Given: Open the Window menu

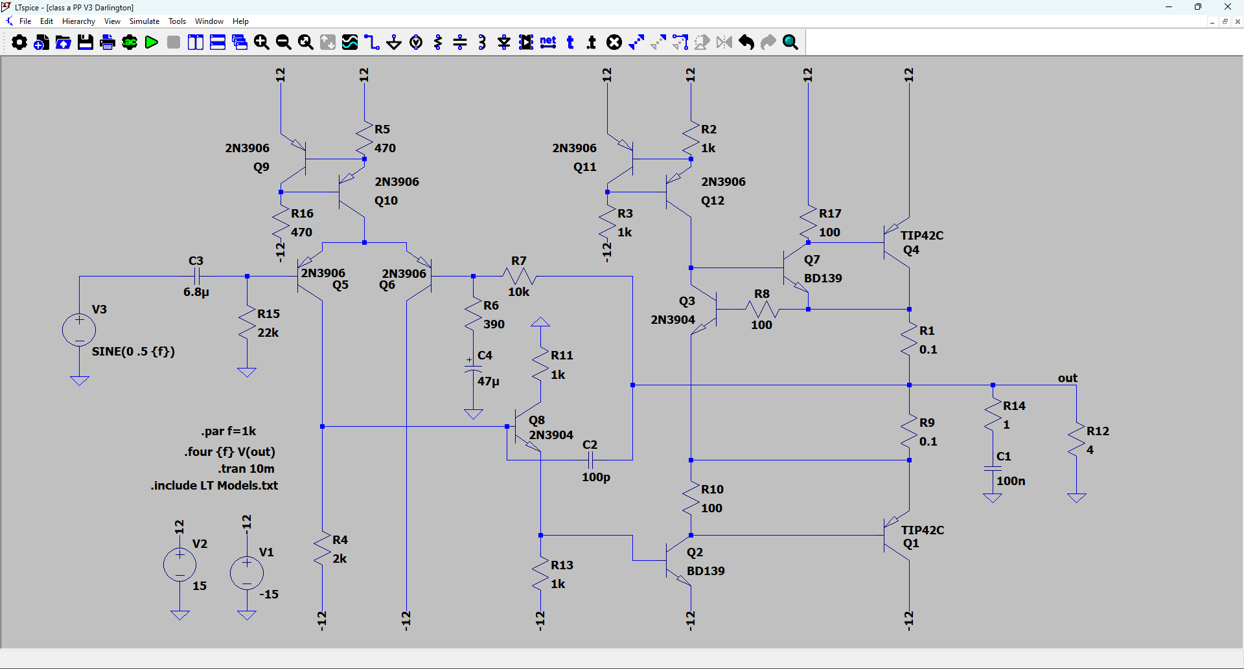Looking at the screenshot, I should (x=209, y=21).
